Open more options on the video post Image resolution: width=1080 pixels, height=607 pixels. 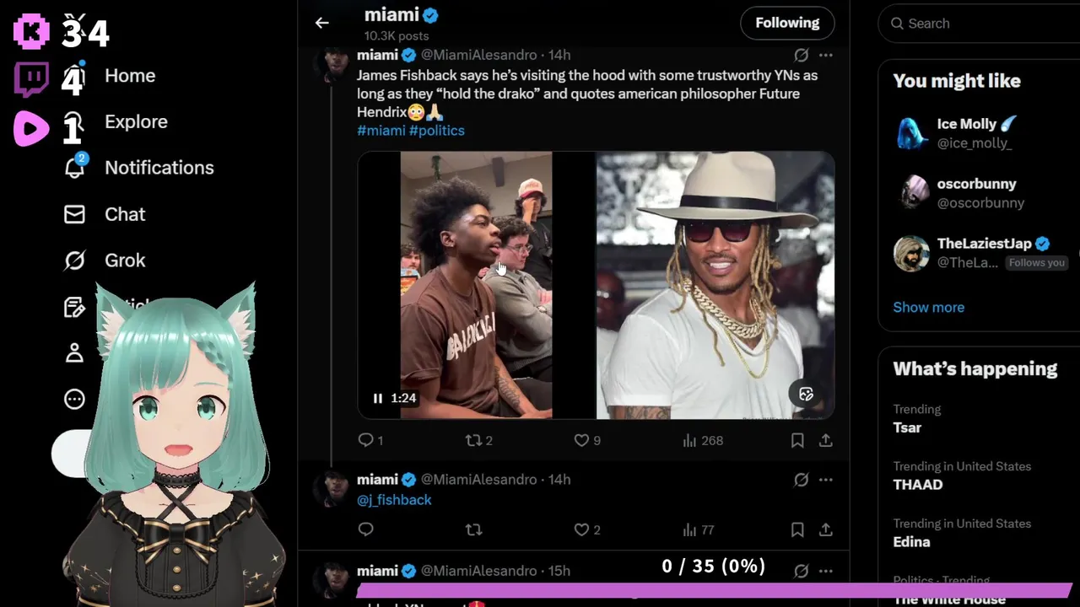(x=826, y=55)
